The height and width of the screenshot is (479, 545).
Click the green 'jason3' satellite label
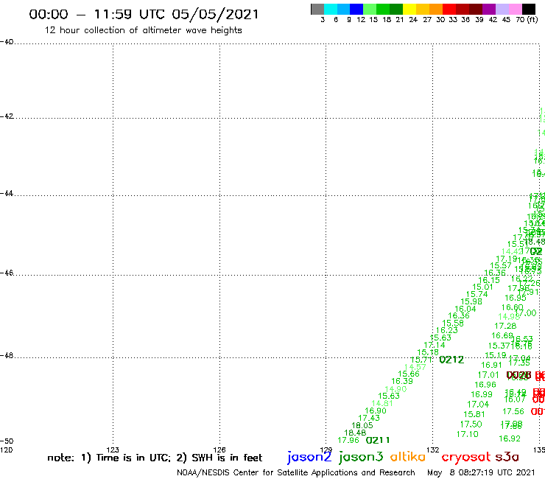tap(361, 457)
